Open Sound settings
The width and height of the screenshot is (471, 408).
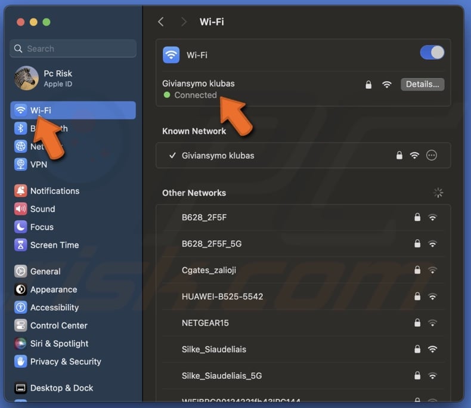click(35, 209)
